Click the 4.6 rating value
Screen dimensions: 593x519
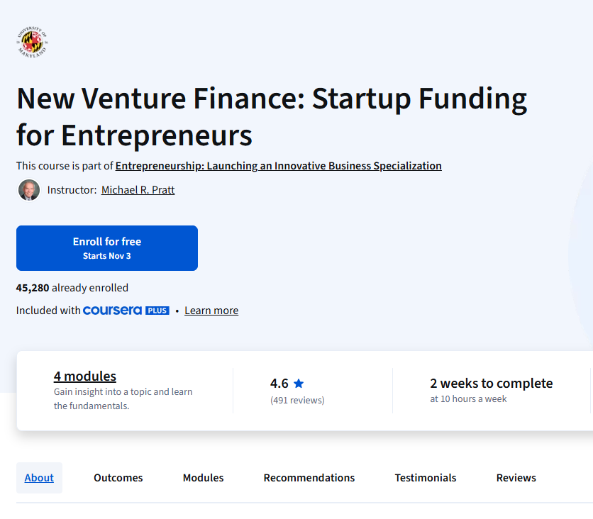(279, 384)
